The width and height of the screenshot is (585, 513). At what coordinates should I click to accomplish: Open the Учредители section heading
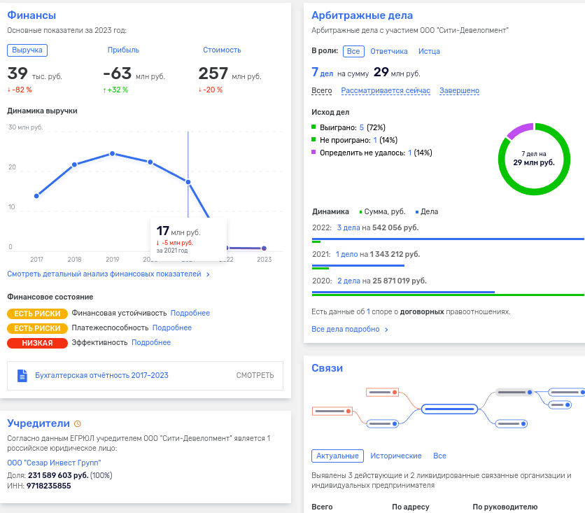[38, 423]
